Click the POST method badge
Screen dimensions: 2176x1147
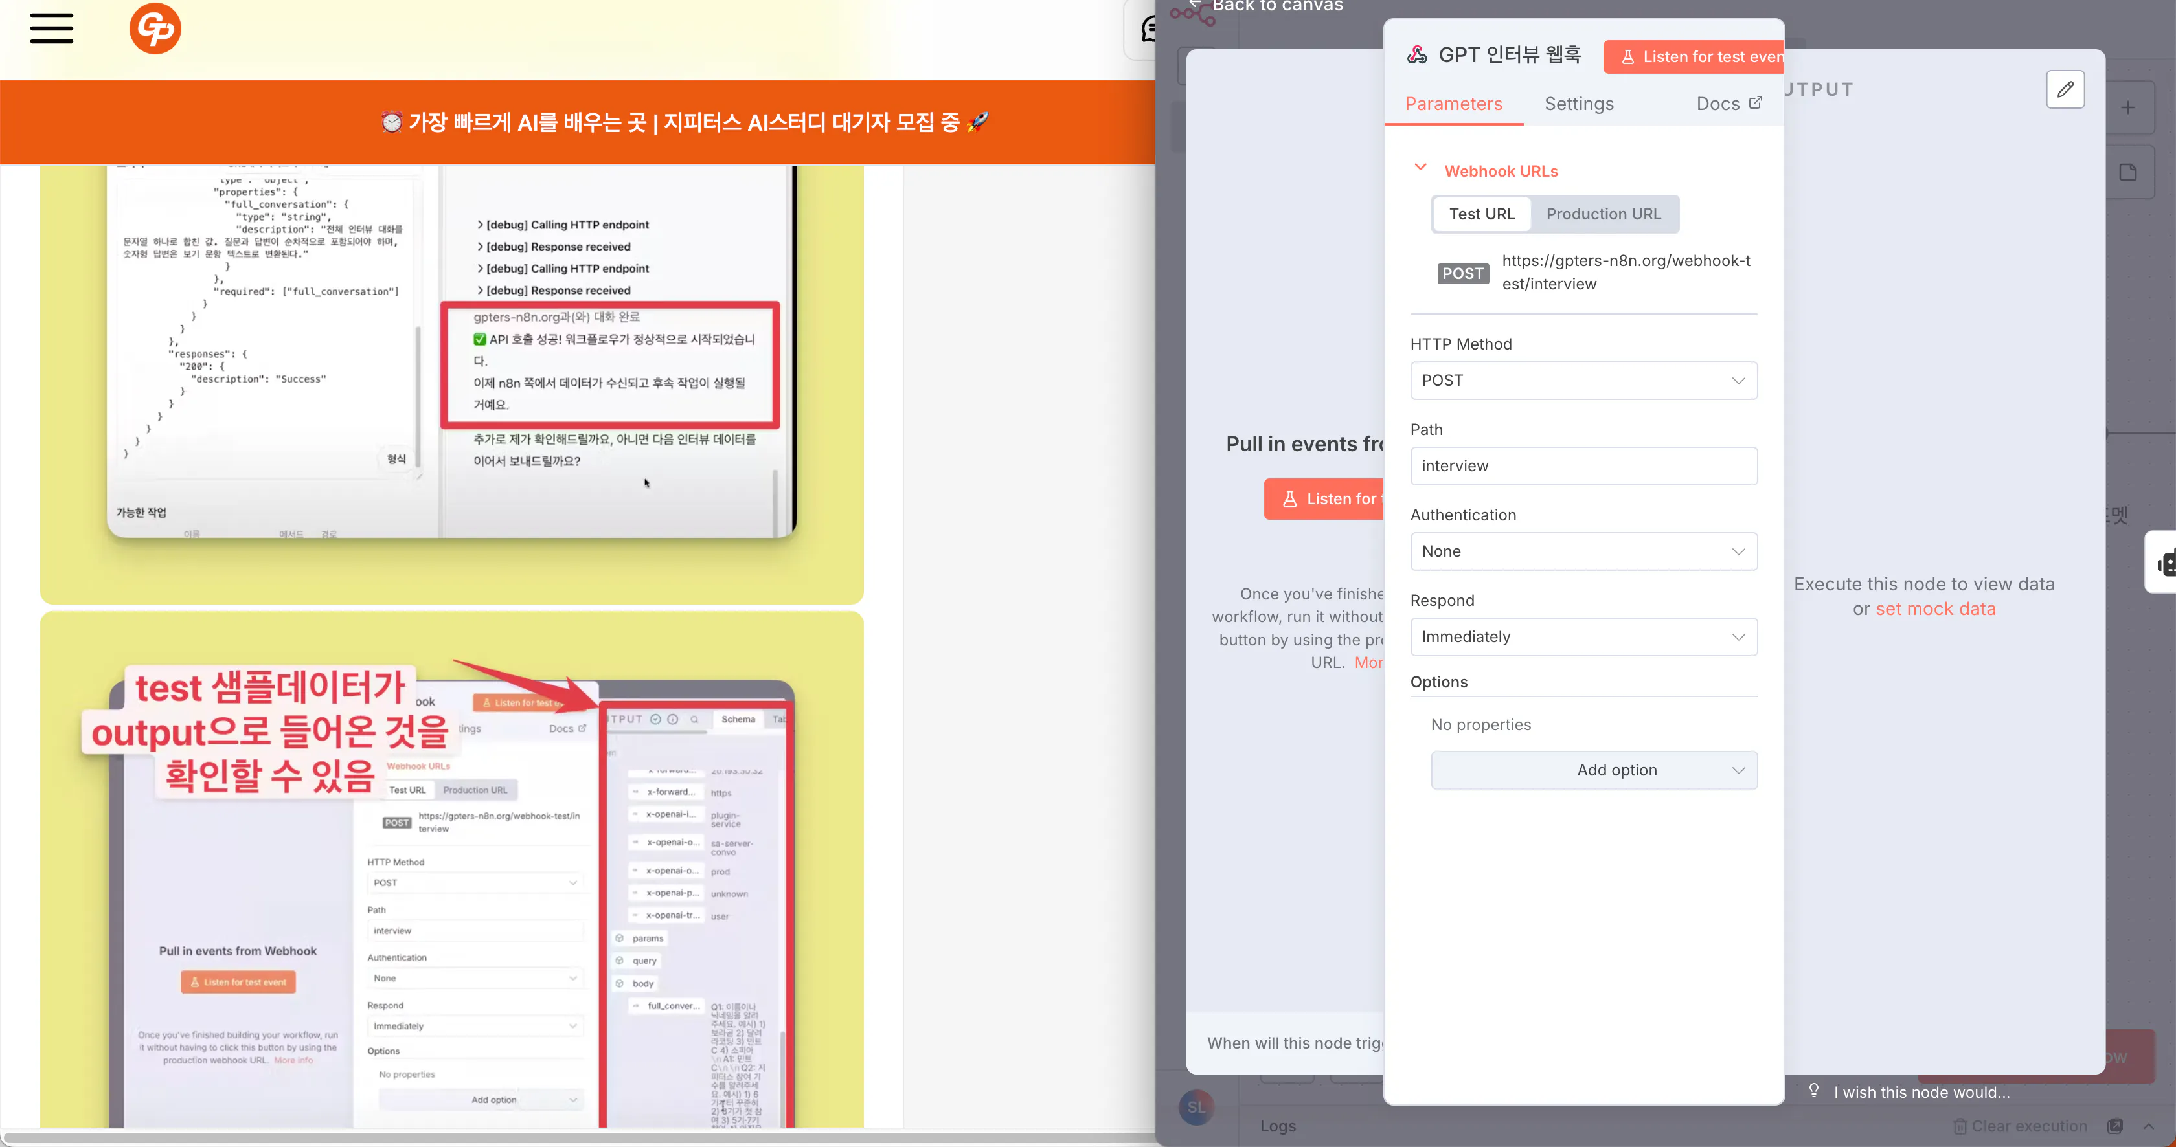pos(1462,273)
